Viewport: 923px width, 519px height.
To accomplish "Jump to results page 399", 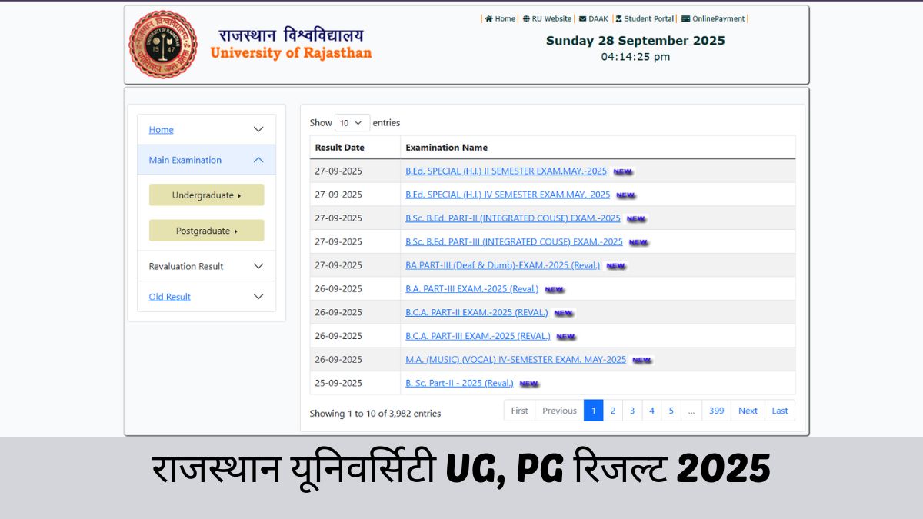I will tap(717, 411).
